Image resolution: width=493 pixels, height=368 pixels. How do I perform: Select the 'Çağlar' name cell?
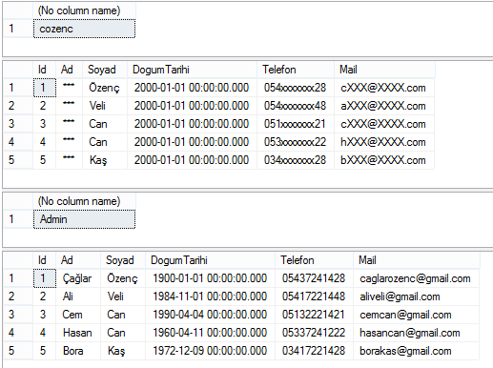point(78,278)
